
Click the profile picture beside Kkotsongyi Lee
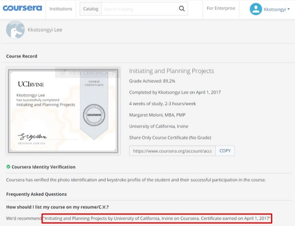16,30
